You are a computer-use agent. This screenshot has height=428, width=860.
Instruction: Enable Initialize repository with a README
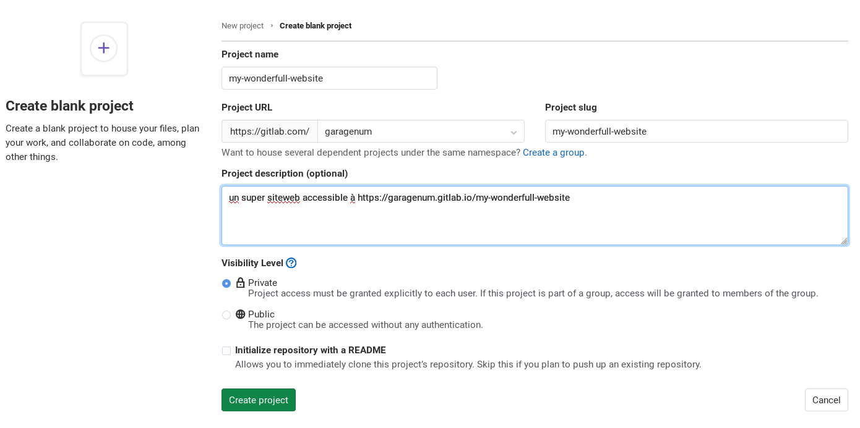[x=226, y=351]
